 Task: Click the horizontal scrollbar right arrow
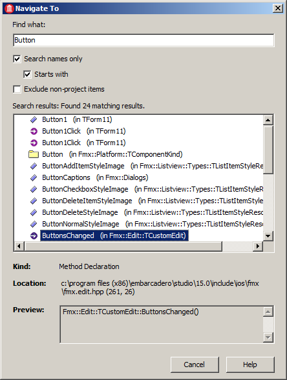point(258,246)
